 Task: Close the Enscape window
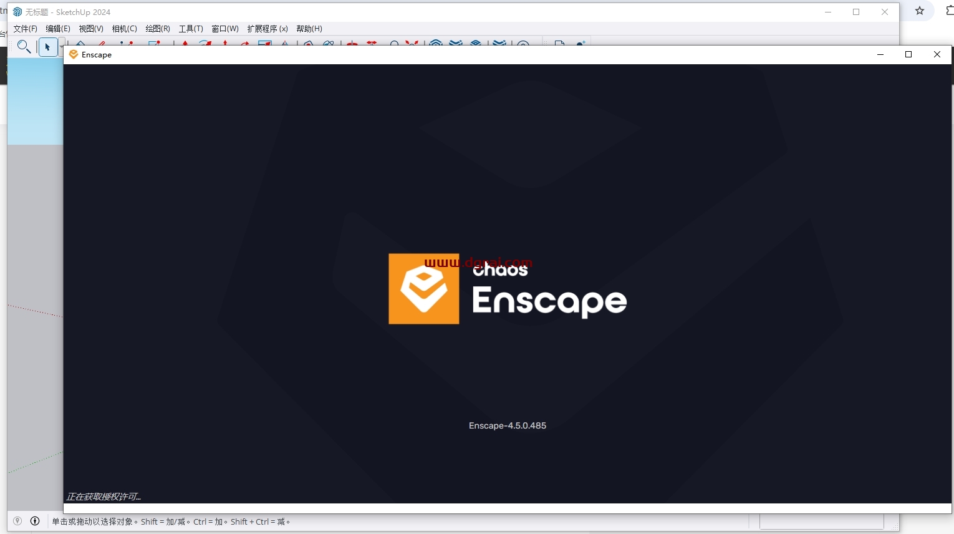(937, 54)
